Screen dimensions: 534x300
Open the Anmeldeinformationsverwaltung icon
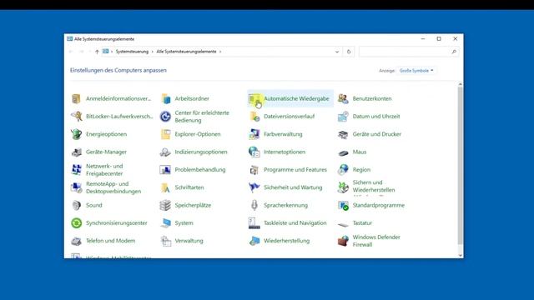[x=76, y=98]
